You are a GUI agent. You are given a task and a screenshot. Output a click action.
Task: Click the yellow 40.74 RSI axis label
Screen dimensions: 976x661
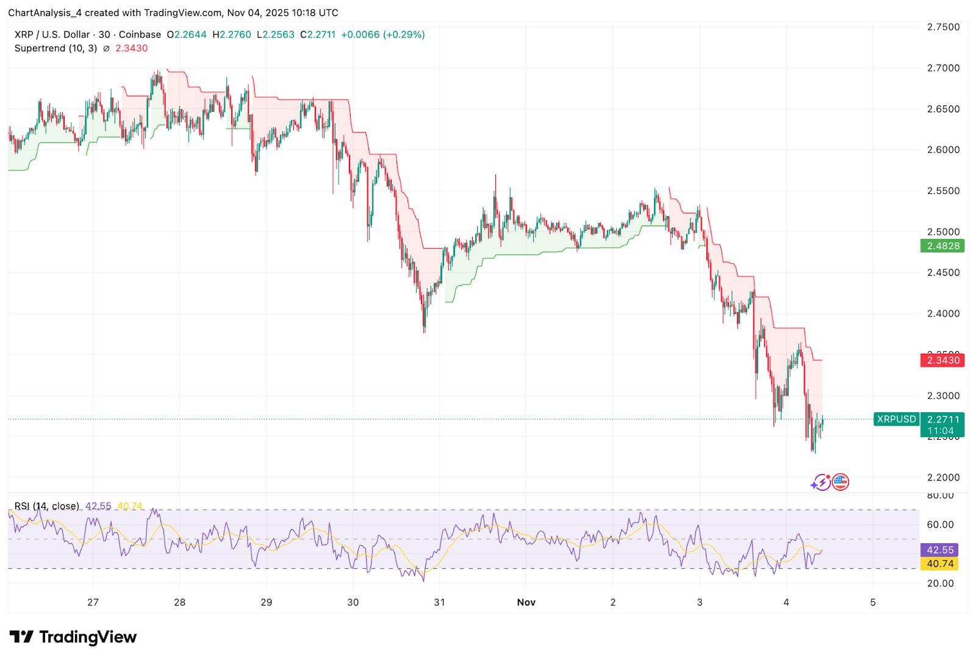click(x=939, y=564)
